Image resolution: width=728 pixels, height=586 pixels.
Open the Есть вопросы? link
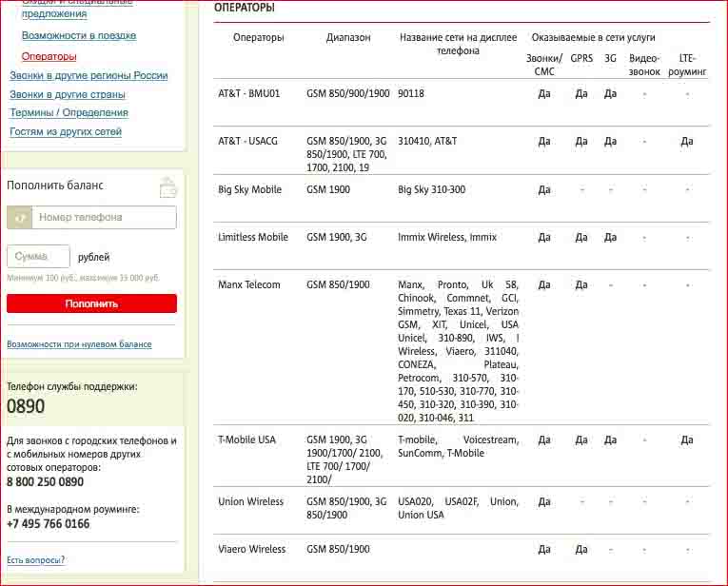click(x=36, y=560)
